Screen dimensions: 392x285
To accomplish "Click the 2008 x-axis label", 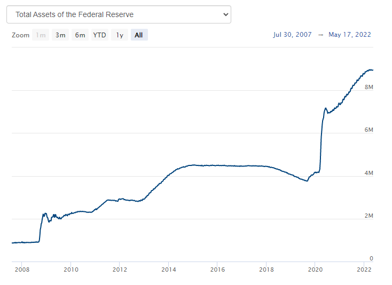I will coord(22,270).
